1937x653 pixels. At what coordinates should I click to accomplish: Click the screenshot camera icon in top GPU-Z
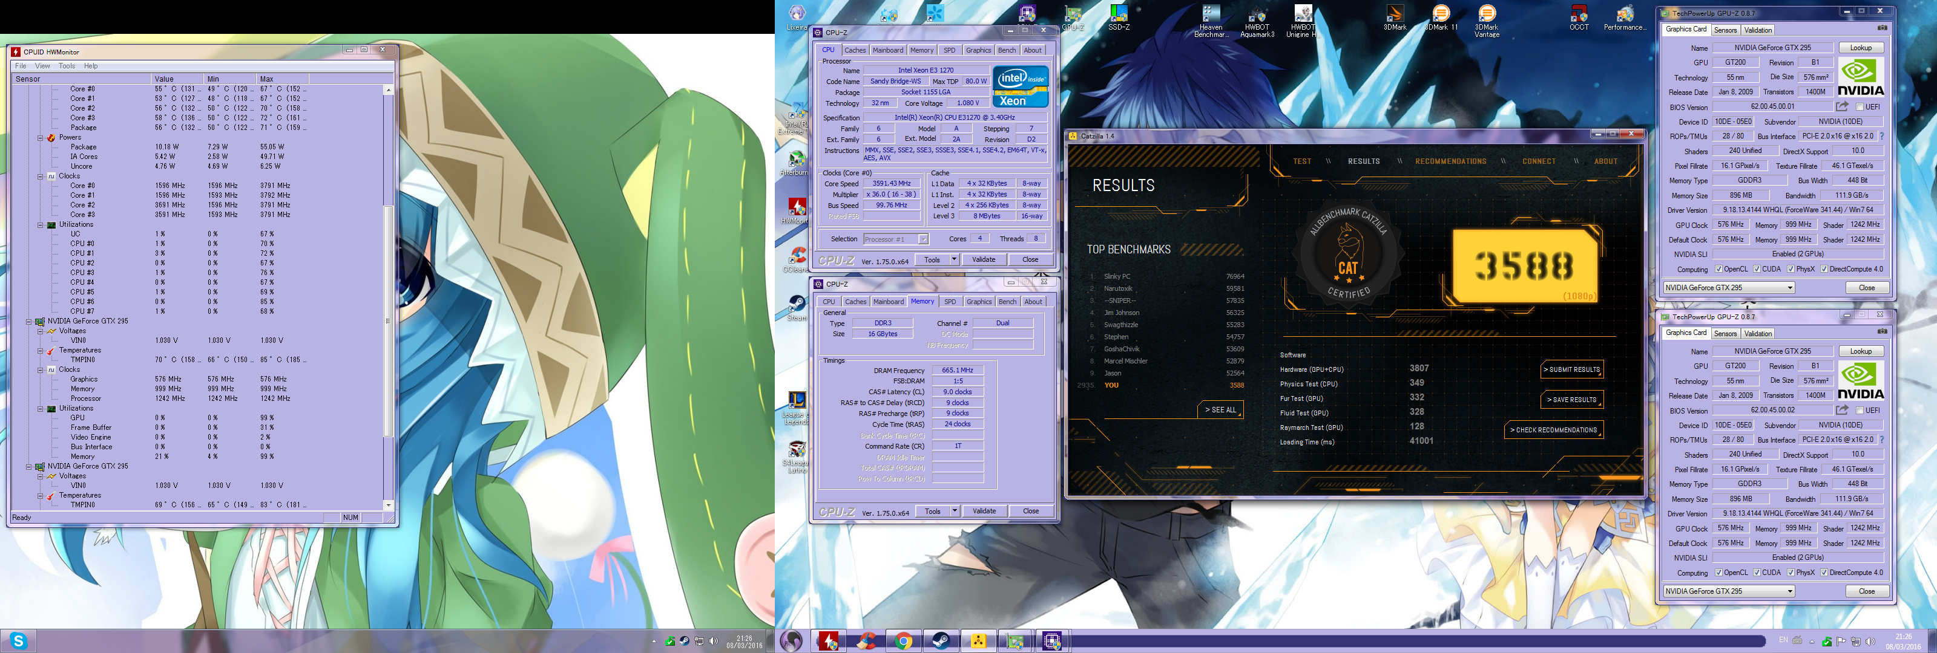click(1882, 28)
